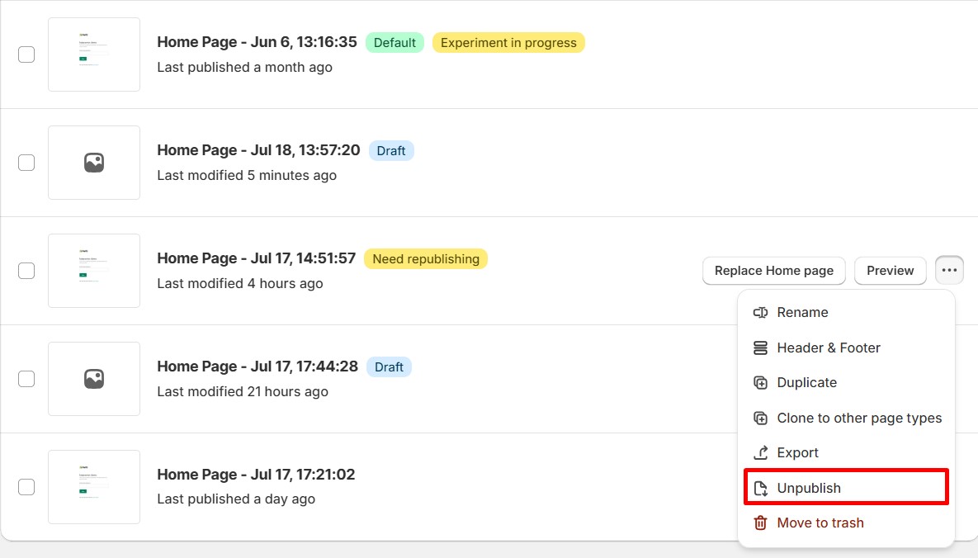Open thumbnail of Home Page Jun 6 template
Screen dimensions: 978x558
[94, 54]
